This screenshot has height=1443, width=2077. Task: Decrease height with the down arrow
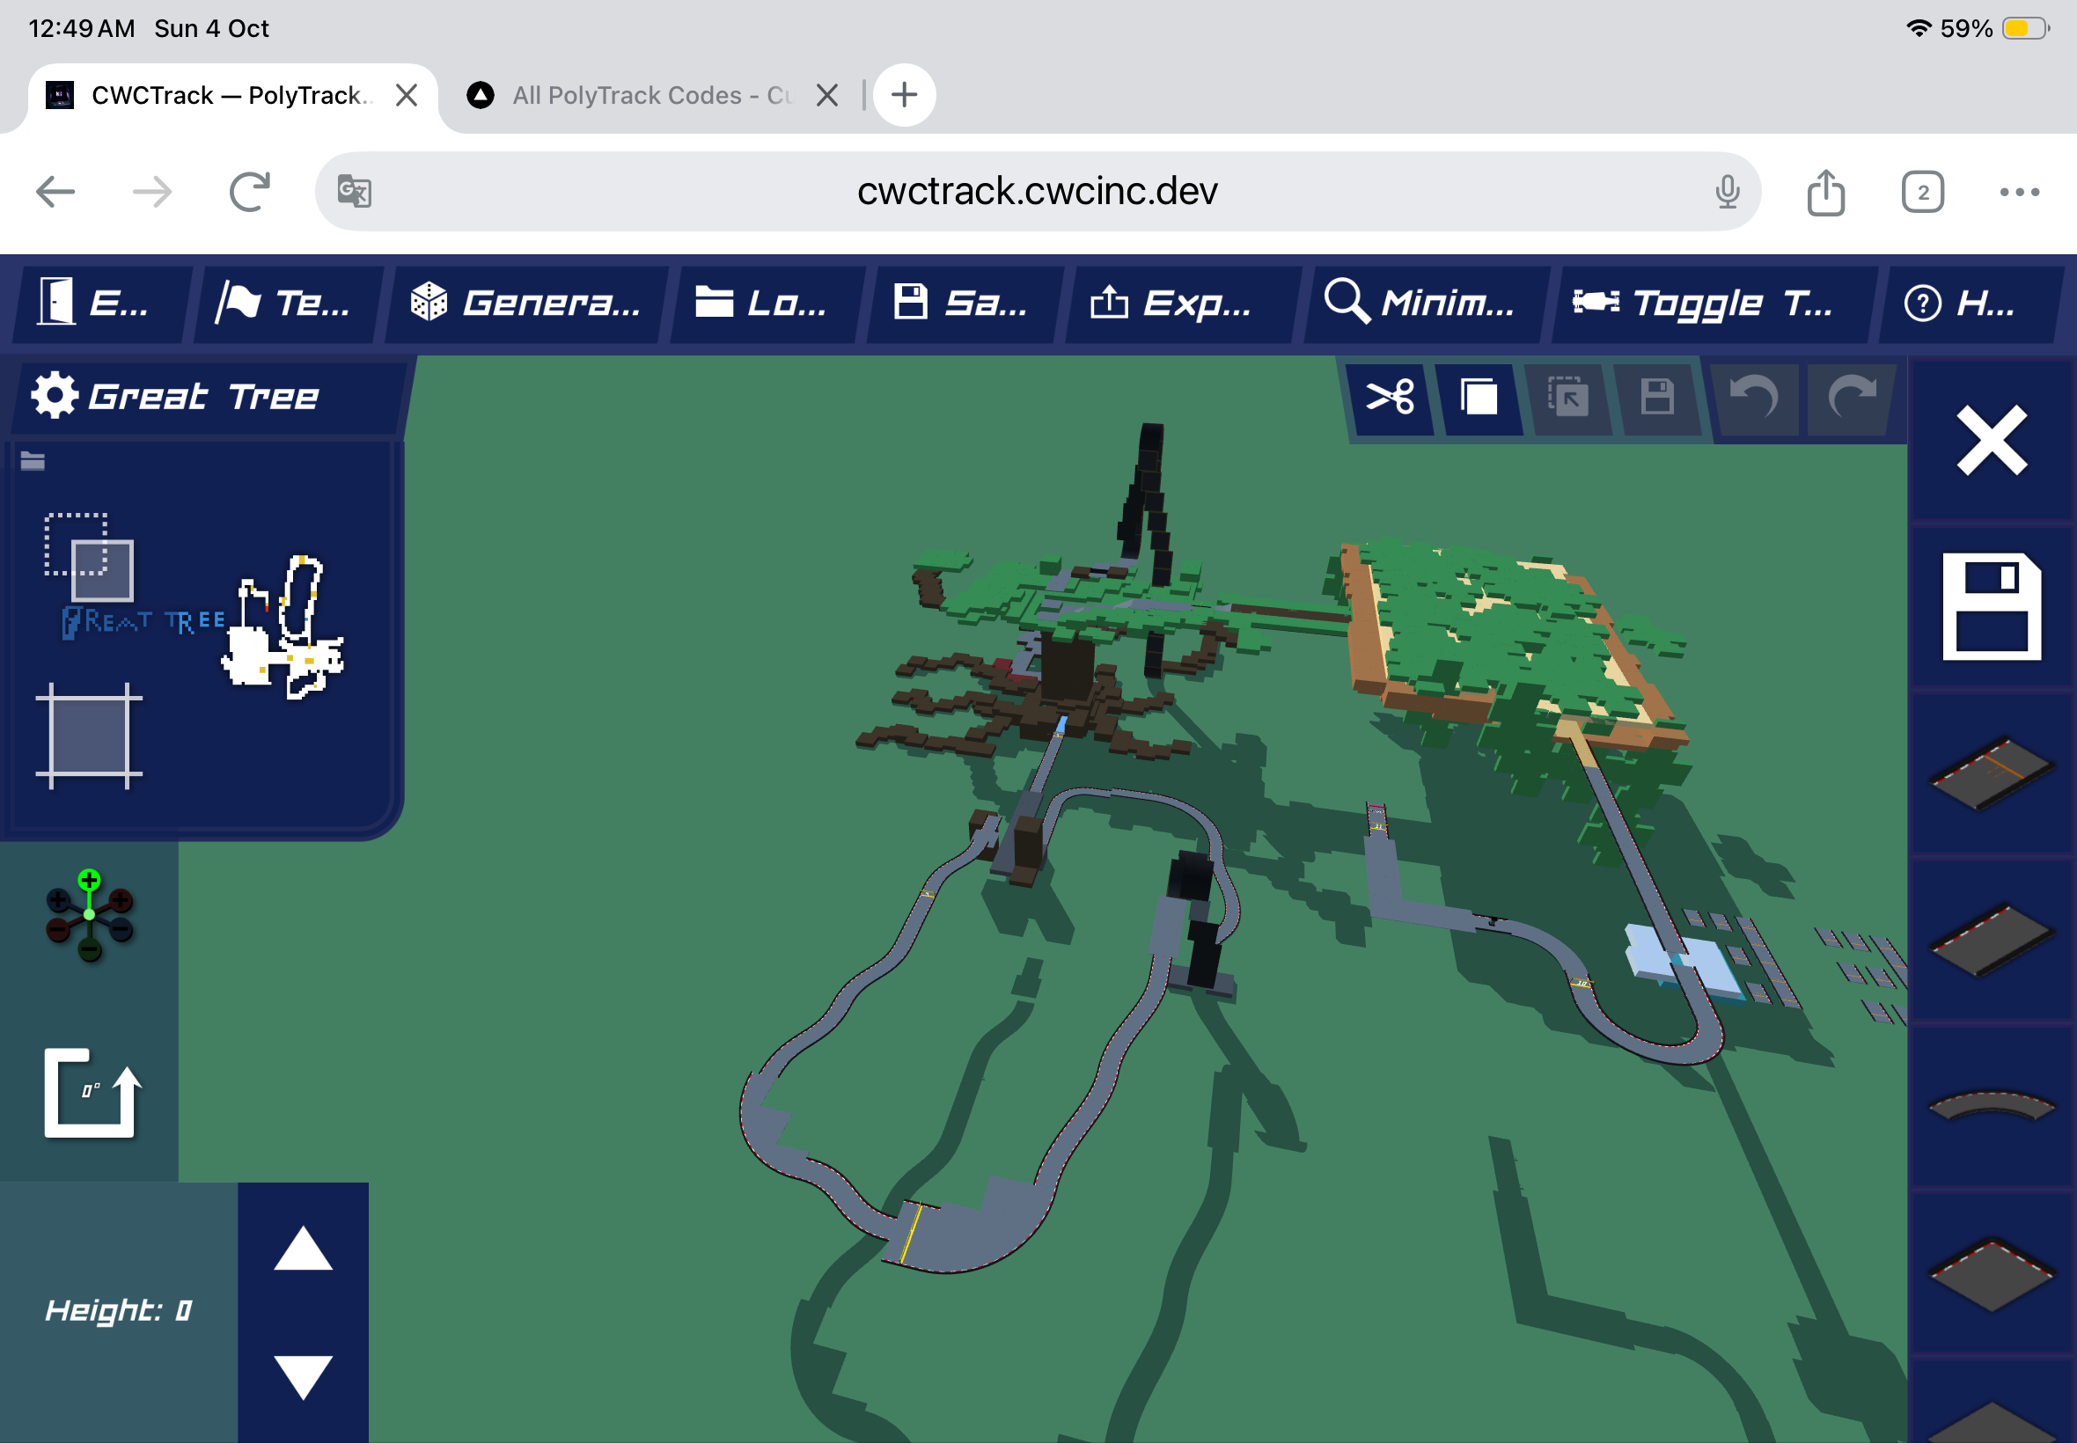tap(303, 1377)
